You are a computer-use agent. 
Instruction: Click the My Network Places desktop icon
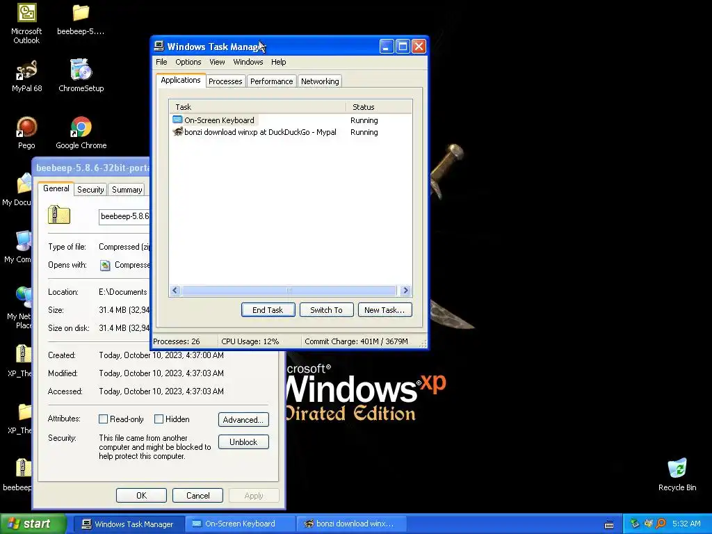23,297
